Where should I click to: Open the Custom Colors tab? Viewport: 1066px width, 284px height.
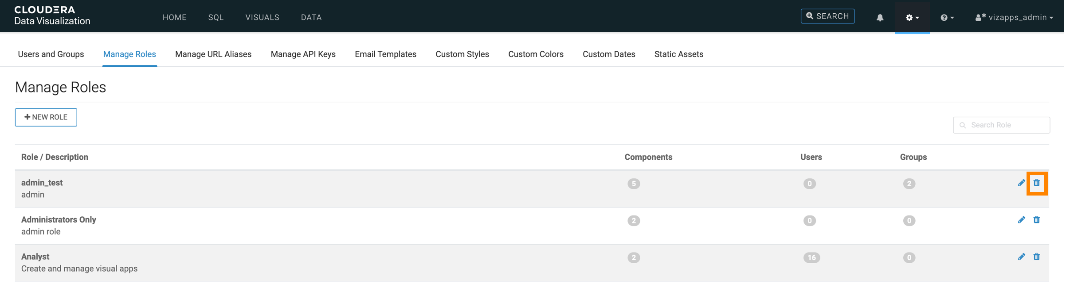pyautogui.click(x=536, y=54)
